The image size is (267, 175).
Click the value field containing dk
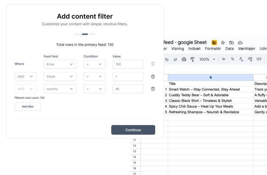pyautogui.click(x=128, y=89)
